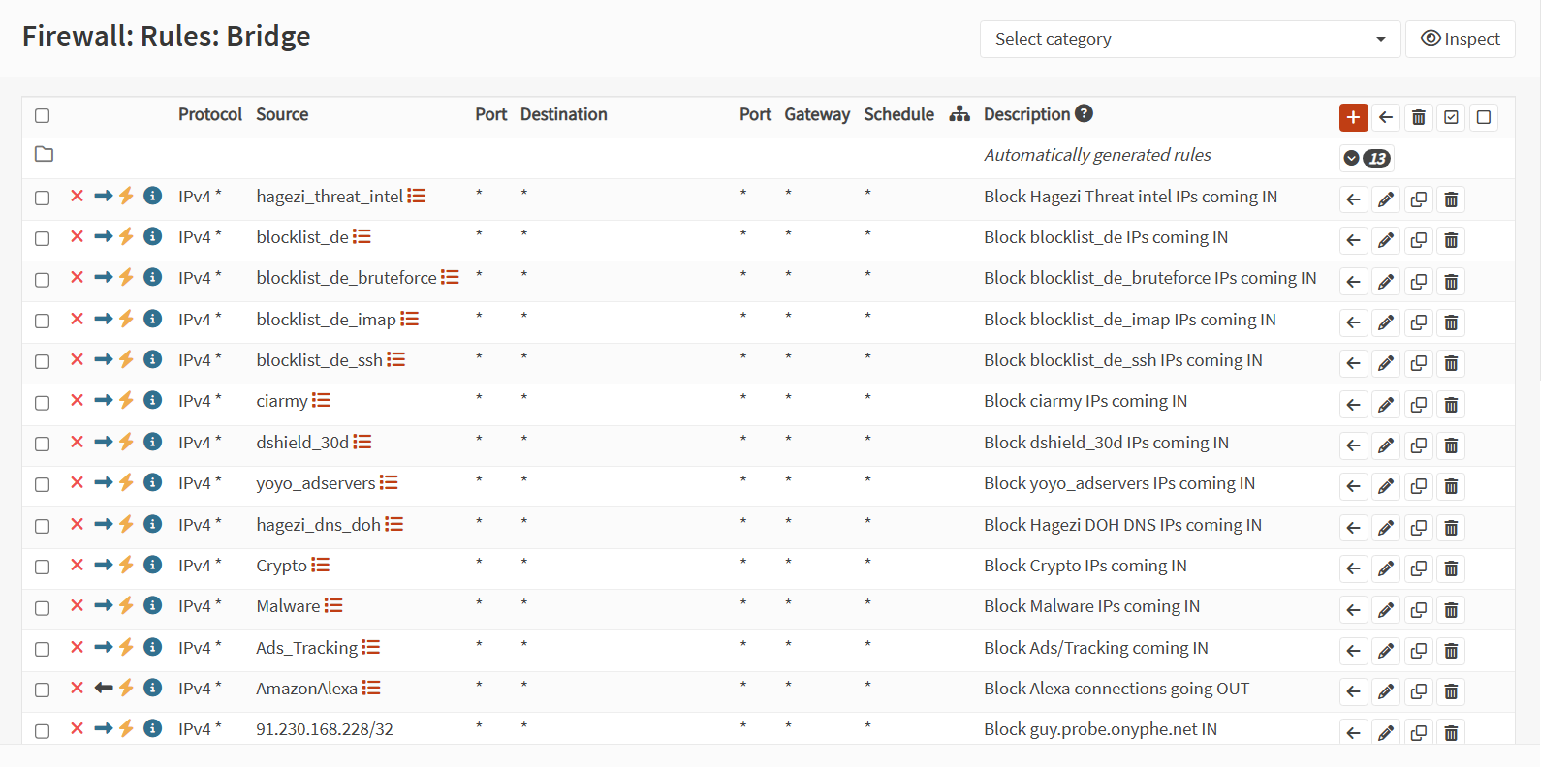
Task: Toggle the block X on Malware rule
Action: (x=77, y=605)
